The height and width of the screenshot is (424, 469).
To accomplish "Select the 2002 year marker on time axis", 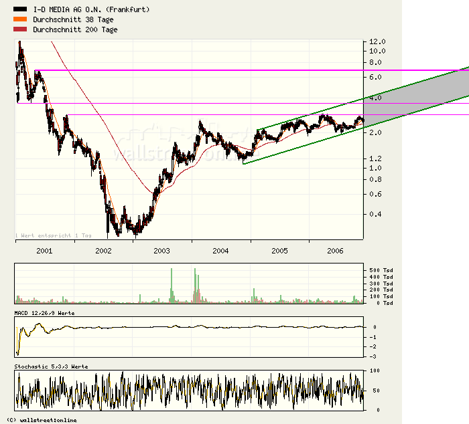I will coord(103,251).
